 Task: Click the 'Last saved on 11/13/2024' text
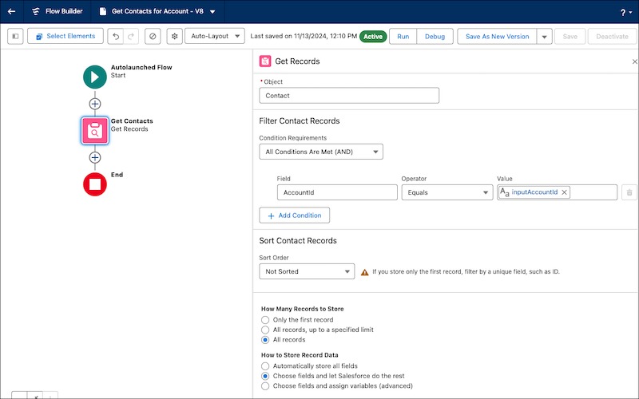(304, 36)
